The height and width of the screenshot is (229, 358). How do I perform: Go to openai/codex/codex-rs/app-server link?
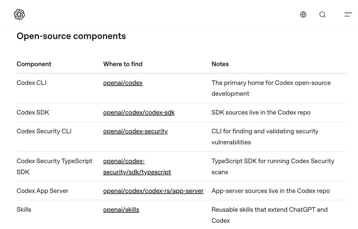(x=153, y=191)
